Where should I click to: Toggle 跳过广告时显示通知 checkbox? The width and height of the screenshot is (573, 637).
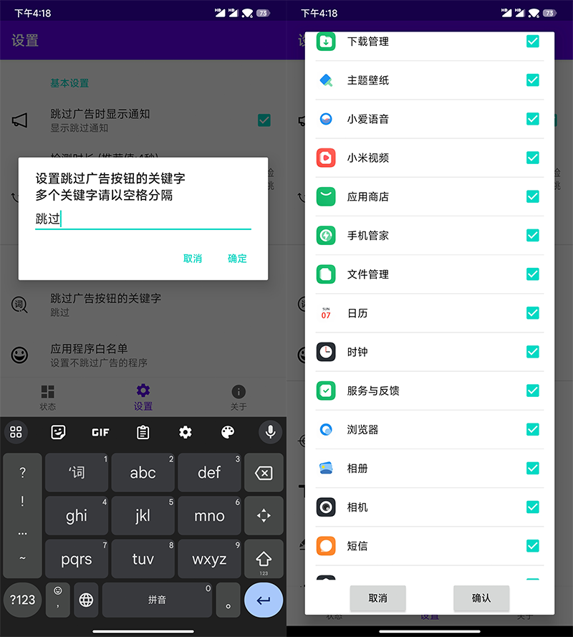tap(264, 120)
